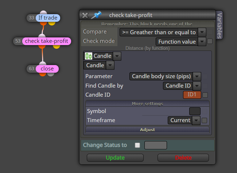Click the green Update button

pos(115,158)
